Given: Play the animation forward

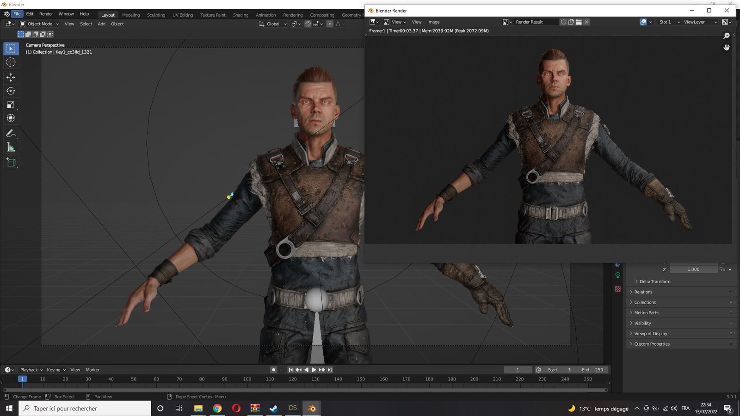Looking at the screenshot, I should 314,370.
